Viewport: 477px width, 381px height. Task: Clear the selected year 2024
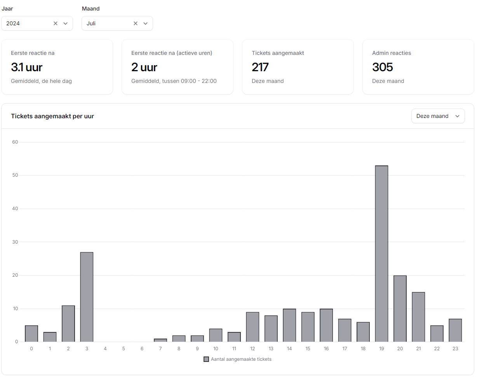pos(56,23)
